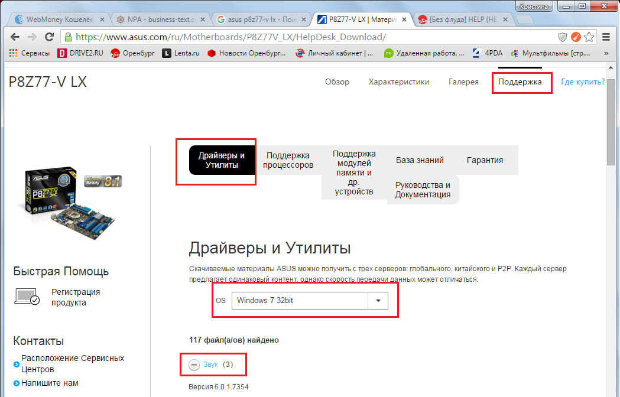This screenshot has width=620, height=397.
Task: Collapse the Звук driver category
Action: tap(194, 365)
